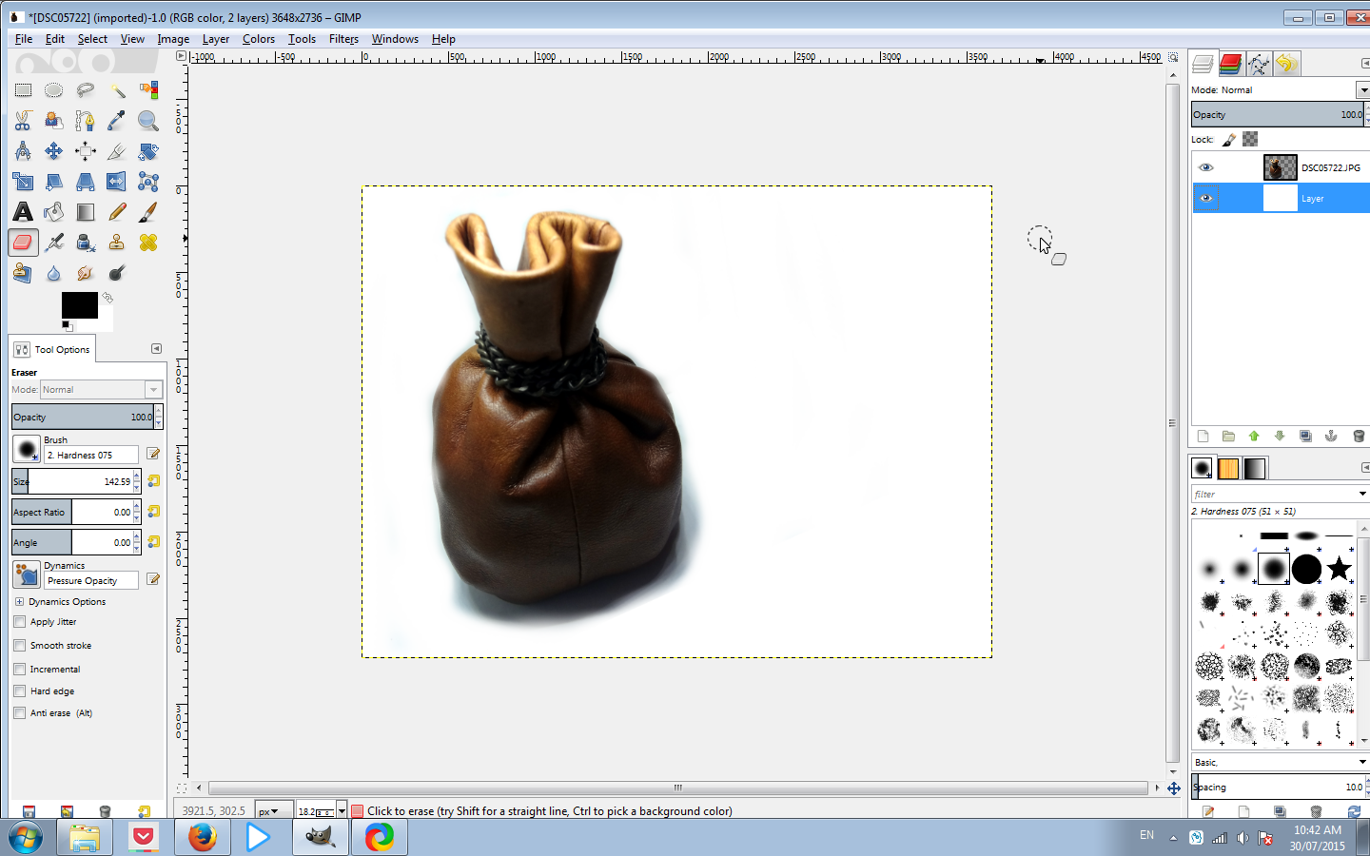Toggle lock pixels brush icon
This screenshot has width=1370, height=856.
click(1229, 140)
